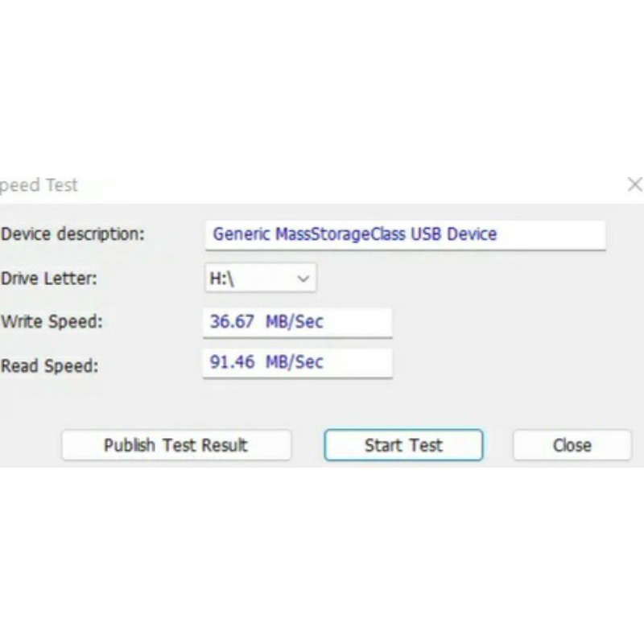Click the Read Speed result field

click(x=297, y=362)
